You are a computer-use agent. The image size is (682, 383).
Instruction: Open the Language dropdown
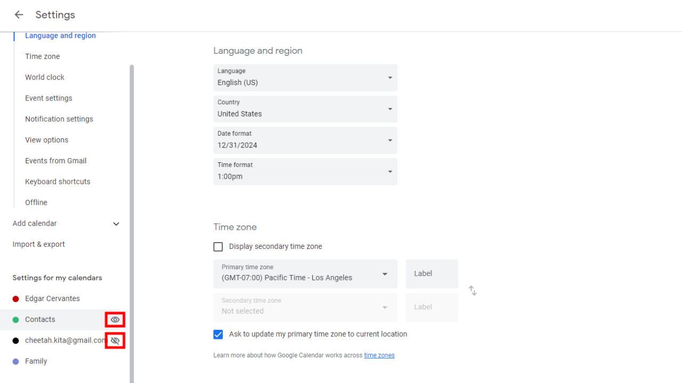point(305,78)
